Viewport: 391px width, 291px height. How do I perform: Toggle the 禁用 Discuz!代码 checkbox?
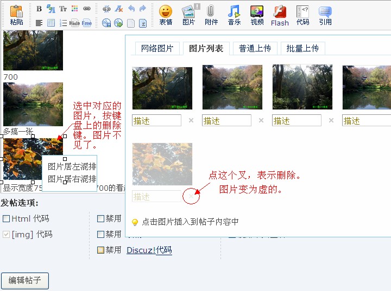pos(101,250)
